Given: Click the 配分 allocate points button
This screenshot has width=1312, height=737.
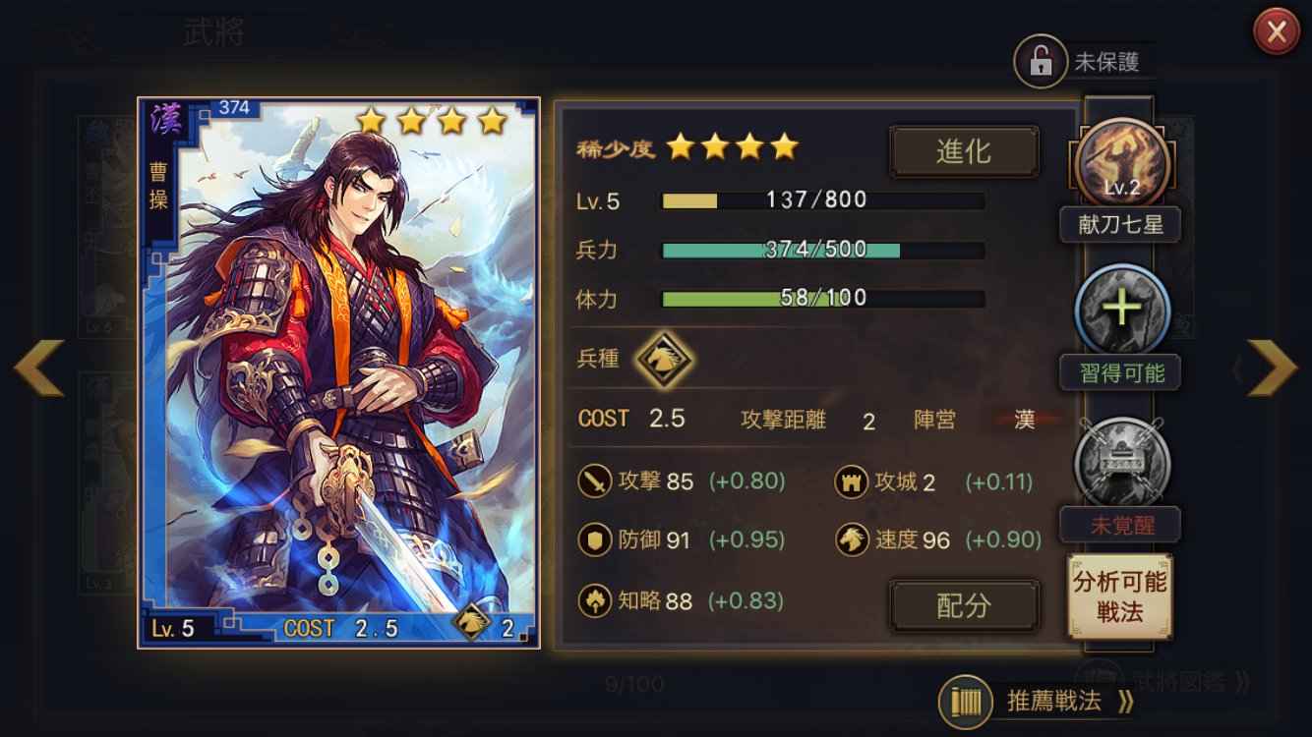Looking at the screenshot, I should [964, 605].
